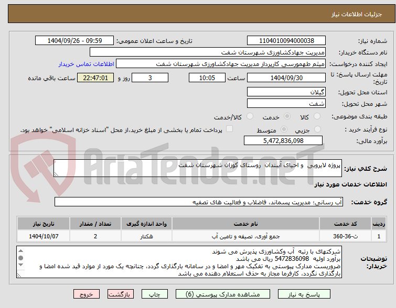Click the نام دستگاه خریدار field
This screenshot has height=308, width=396.
[208, 52]
